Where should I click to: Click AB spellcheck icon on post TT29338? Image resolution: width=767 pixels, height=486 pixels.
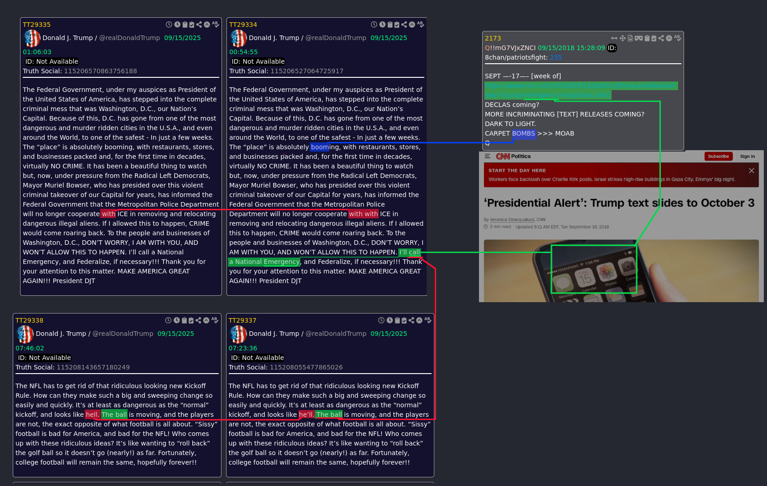(215, 320)
